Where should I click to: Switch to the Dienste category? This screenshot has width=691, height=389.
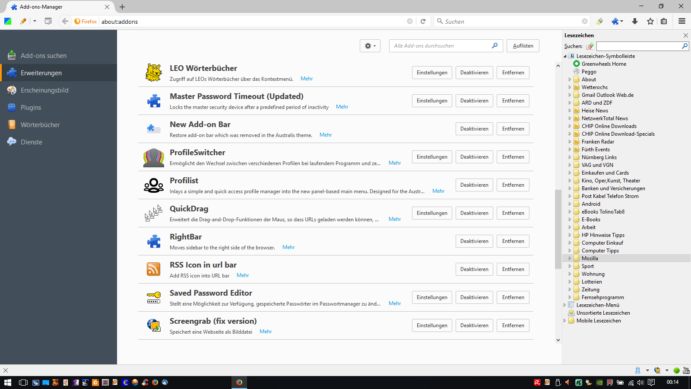point(58,142)
